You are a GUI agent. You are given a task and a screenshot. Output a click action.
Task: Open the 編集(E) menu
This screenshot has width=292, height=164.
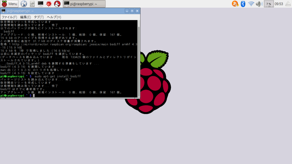(x=25, y=17)
